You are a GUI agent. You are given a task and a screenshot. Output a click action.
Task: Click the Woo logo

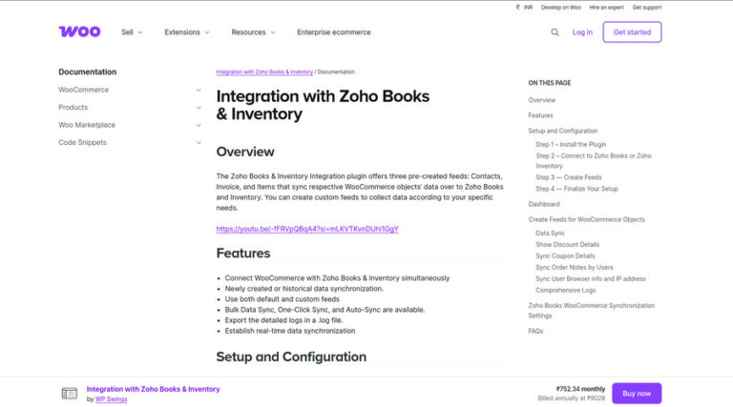[79, 31]
